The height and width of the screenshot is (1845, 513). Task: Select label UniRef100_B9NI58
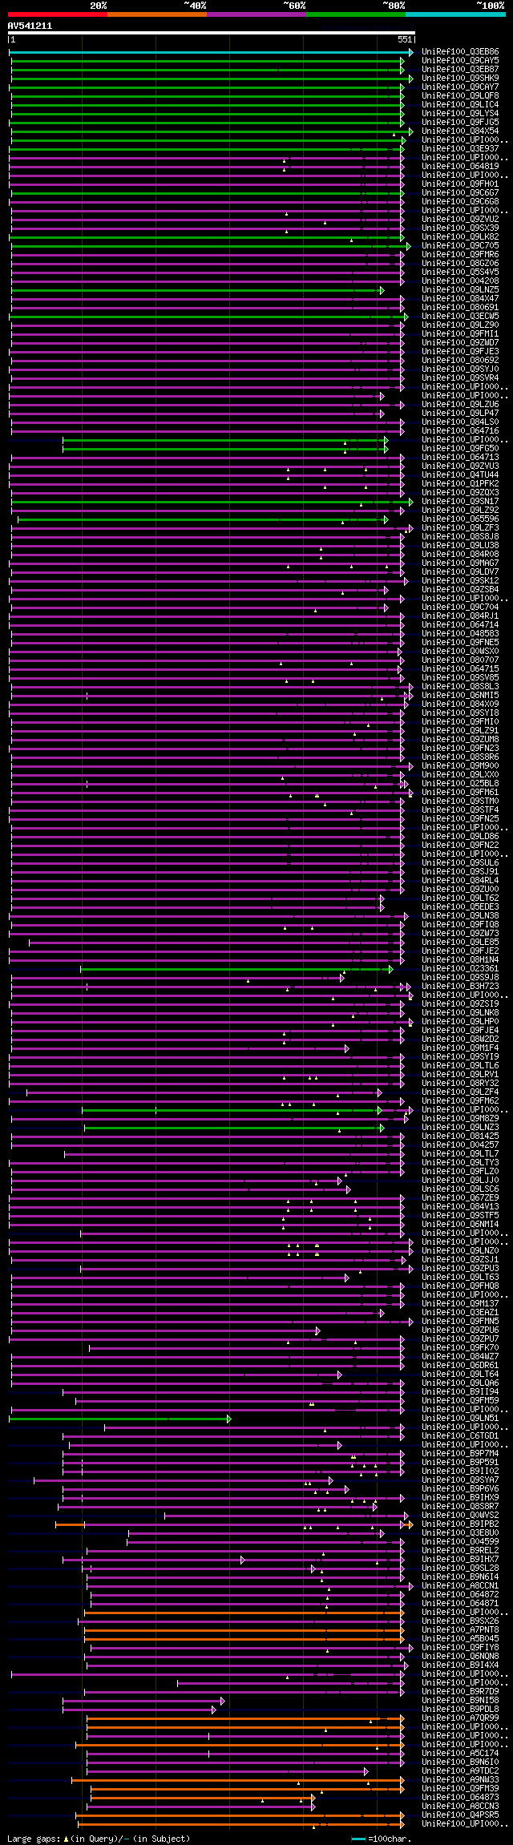(460, 1701)
